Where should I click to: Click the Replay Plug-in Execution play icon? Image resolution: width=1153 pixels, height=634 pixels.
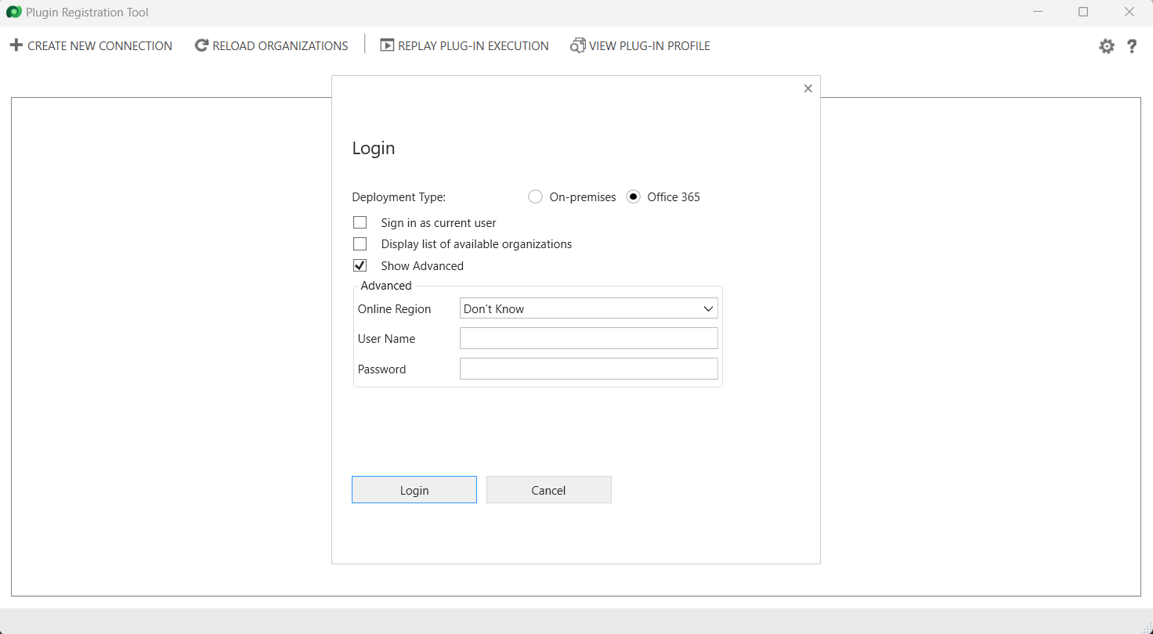[387, 45]
